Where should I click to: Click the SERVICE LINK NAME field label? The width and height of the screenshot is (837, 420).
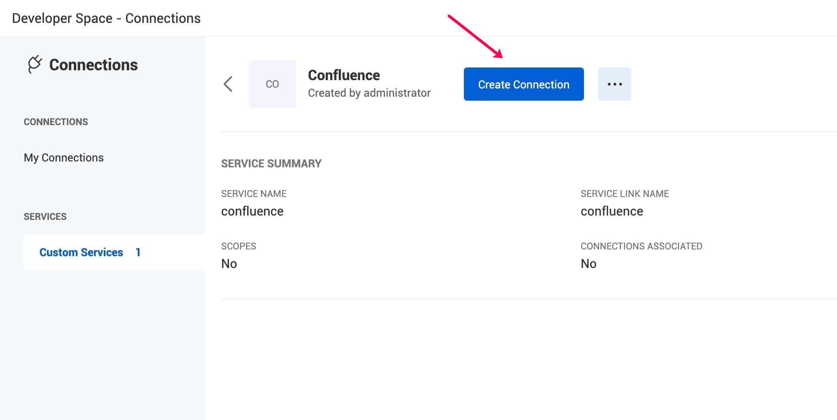pyautogui.click(x=625, y=194)
